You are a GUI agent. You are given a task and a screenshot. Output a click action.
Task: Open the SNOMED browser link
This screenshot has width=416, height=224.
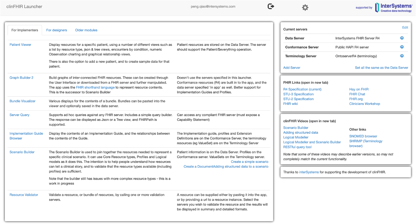tap(363, 136)
